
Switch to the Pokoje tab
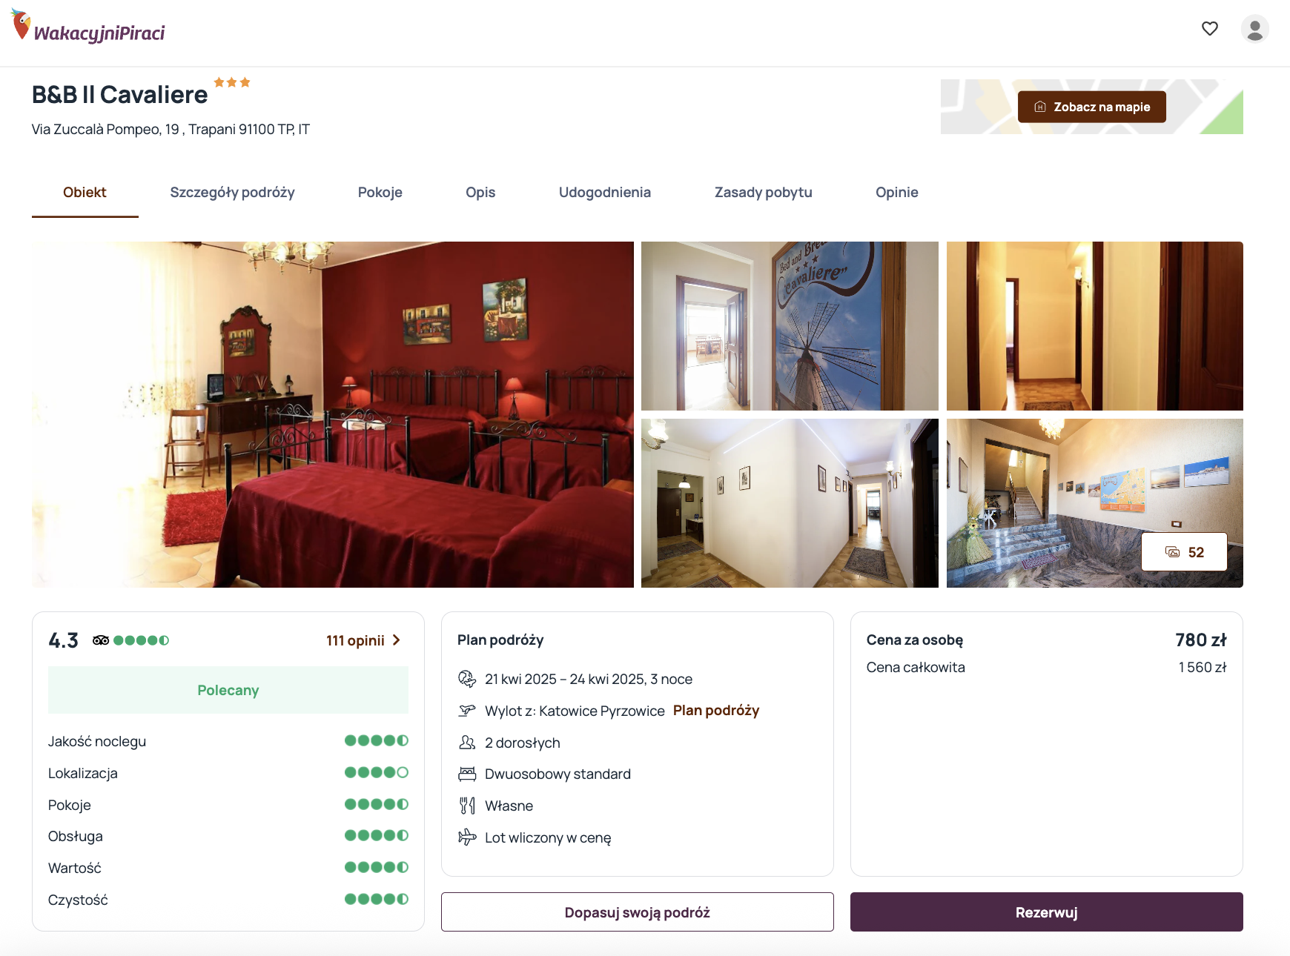[x=380, y=193]
